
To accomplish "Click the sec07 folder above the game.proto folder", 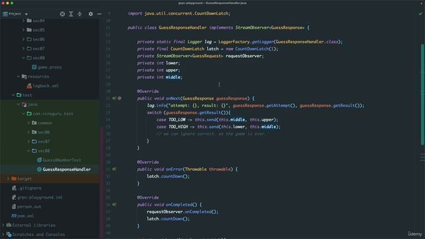I will pos(36,48).
